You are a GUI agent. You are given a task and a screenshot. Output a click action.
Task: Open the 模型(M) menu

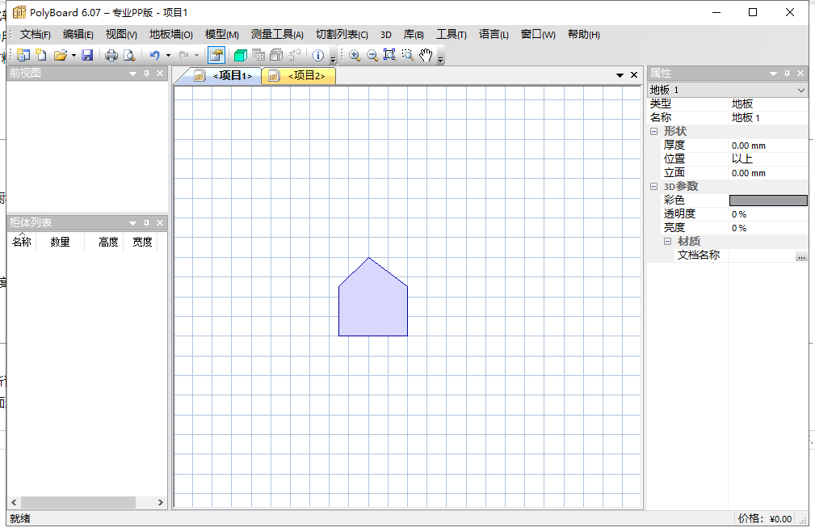222,34
